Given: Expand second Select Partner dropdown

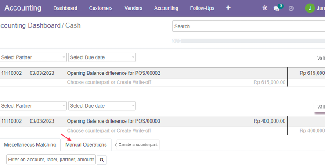Looking at the screenshot, I should point(33,105).
